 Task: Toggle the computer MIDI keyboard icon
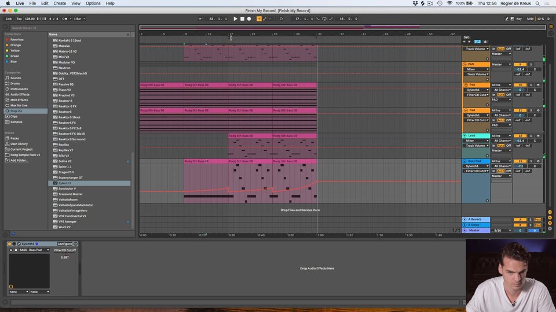pos(512,18)
